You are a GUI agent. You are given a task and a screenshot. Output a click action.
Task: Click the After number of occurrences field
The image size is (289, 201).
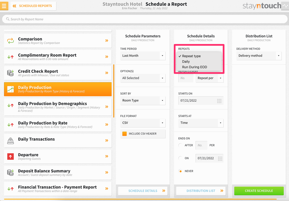pos(201,145)
